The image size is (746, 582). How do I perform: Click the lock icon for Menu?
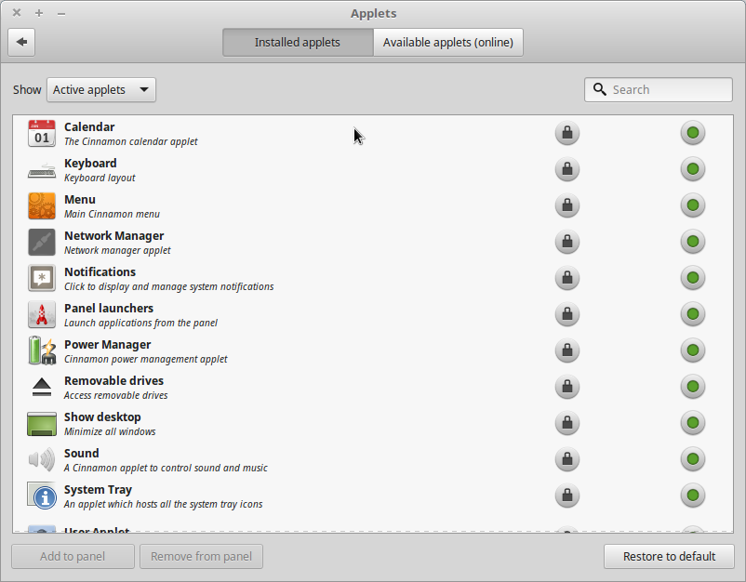[x=567, y=205]
